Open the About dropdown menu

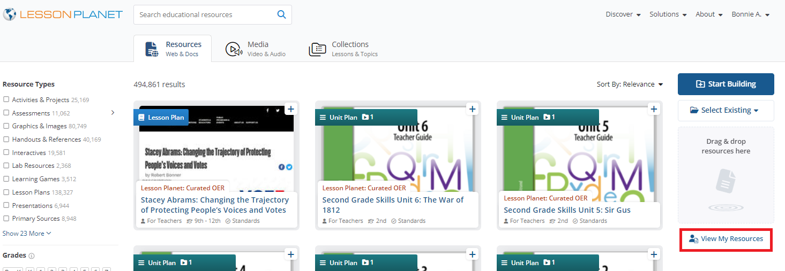(709, 14)
